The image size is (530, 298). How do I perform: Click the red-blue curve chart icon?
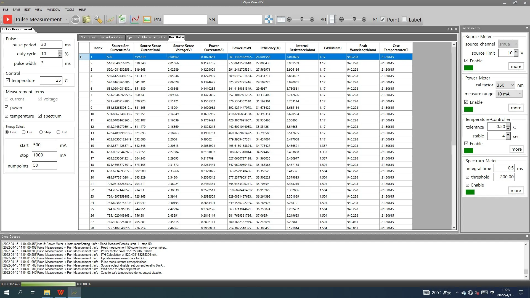coord(135,19)
